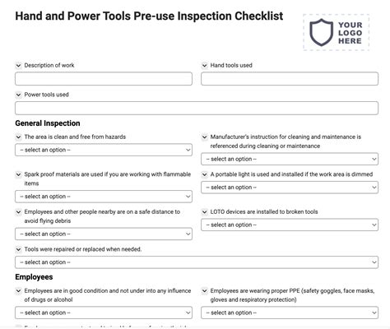Collapse the Manufacturer's instruction question chevron
Image resolution: width=390 pixels, height=329 pixels.
click(x=204, y=137)
